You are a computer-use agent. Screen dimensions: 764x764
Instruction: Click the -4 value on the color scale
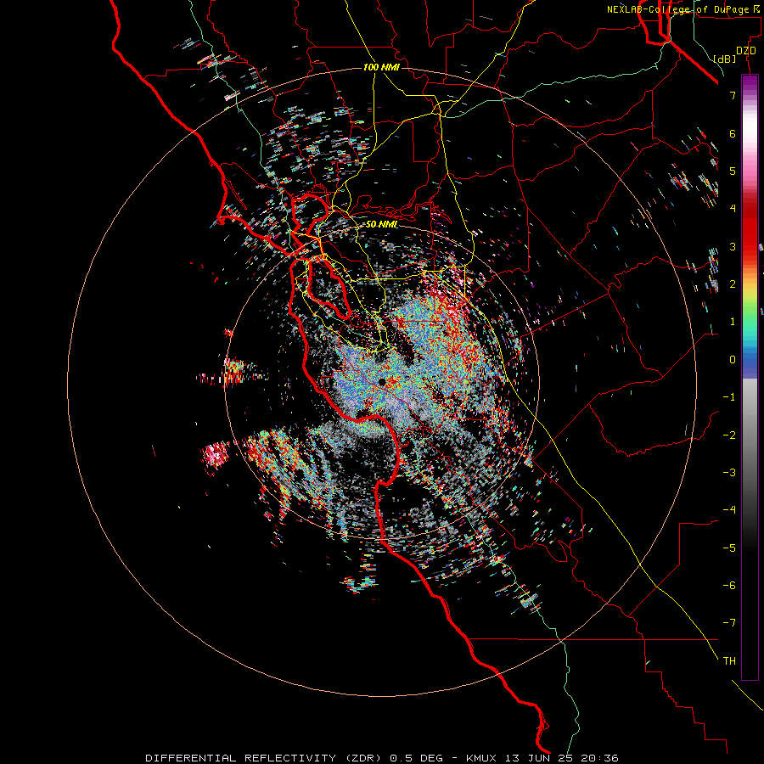729,510
